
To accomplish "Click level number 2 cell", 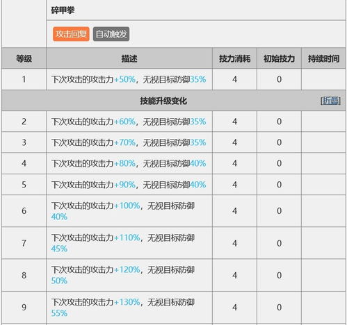I will (x=24, y=122).
